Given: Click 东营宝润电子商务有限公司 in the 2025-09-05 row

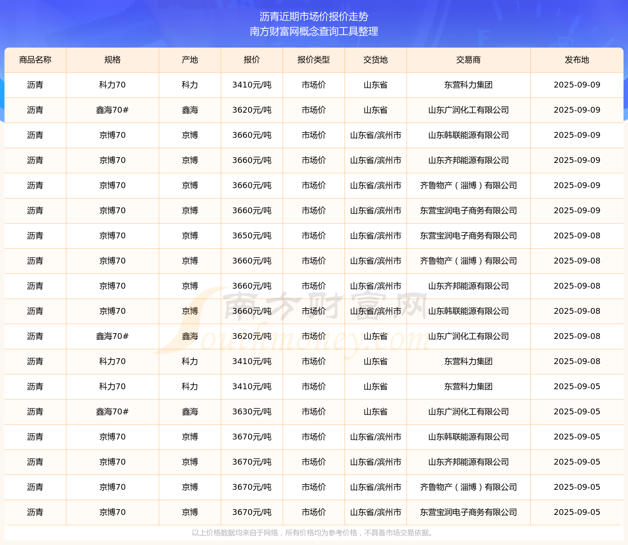Looking at the screenshot, I should pos(468,512).
